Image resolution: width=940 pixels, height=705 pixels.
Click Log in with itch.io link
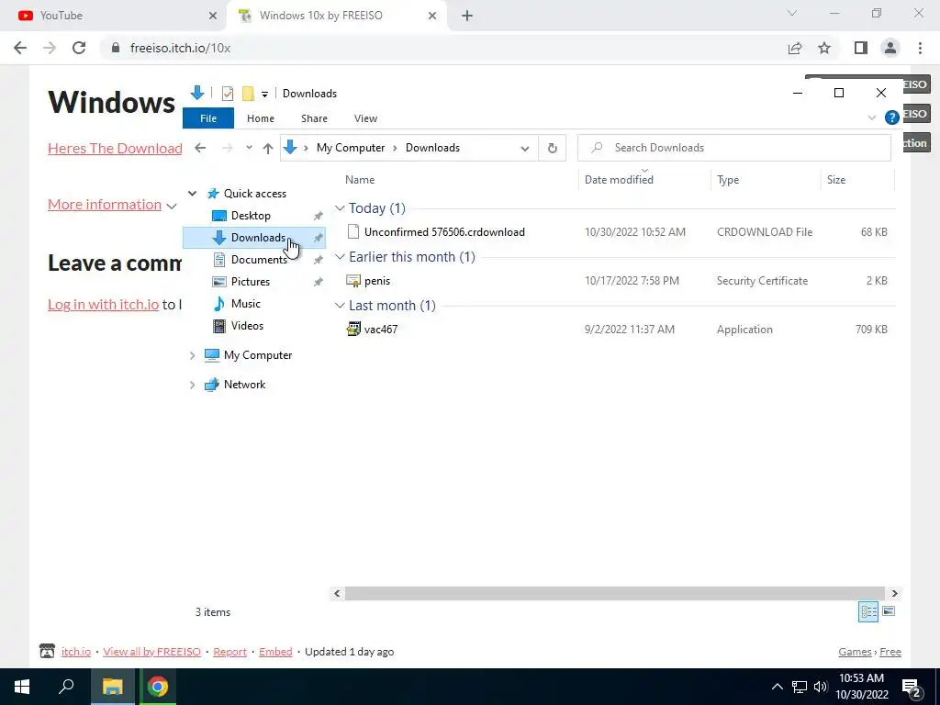coord(103,304)
